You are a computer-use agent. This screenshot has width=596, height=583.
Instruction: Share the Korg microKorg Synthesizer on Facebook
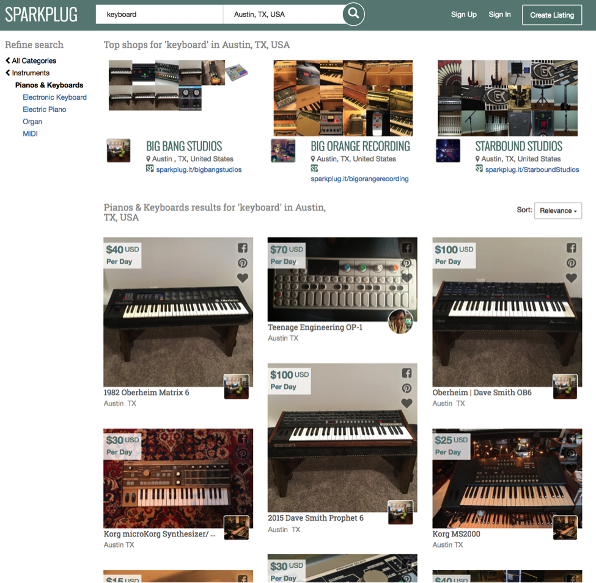point(243,438)
